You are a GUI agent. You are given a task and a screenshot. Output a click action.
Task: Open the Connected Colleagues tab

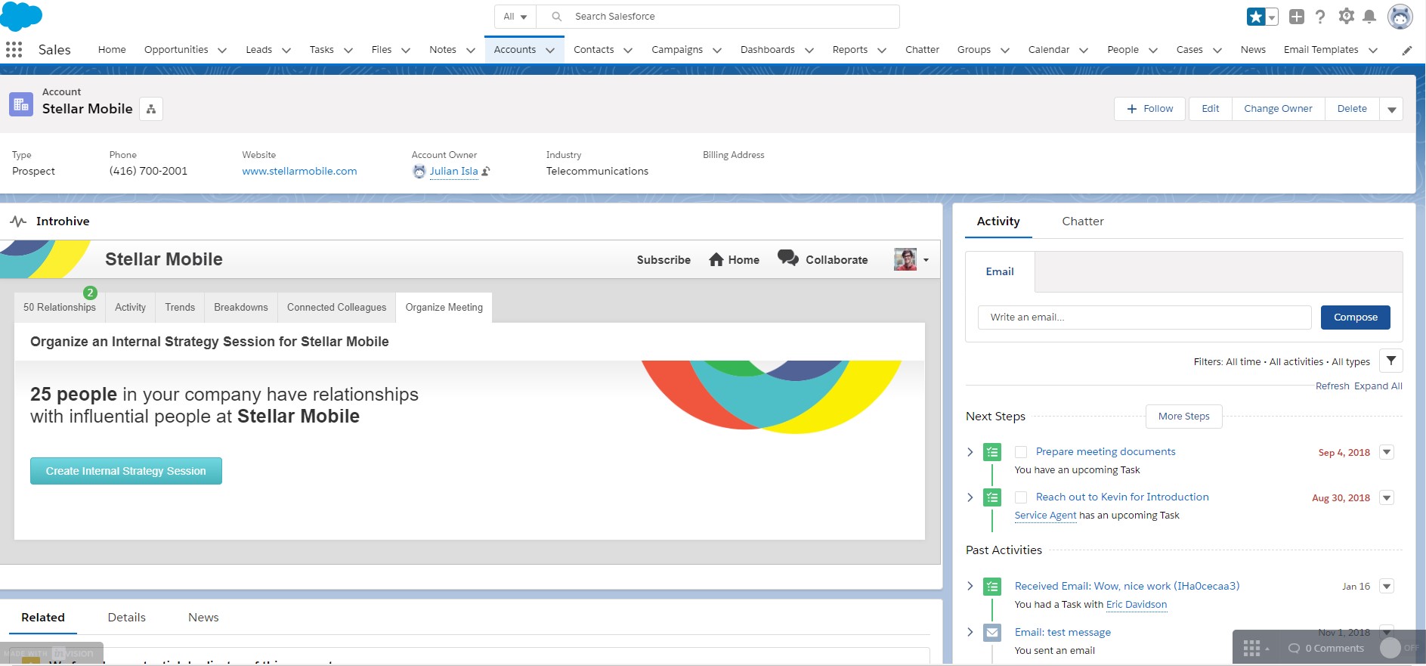[x=336, y=308]
